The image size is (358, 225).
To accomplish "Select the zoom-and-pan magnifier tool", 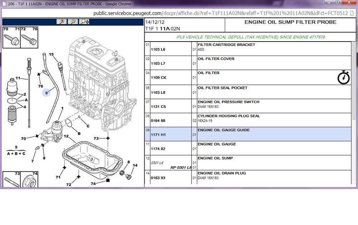I will coord(84,22).
